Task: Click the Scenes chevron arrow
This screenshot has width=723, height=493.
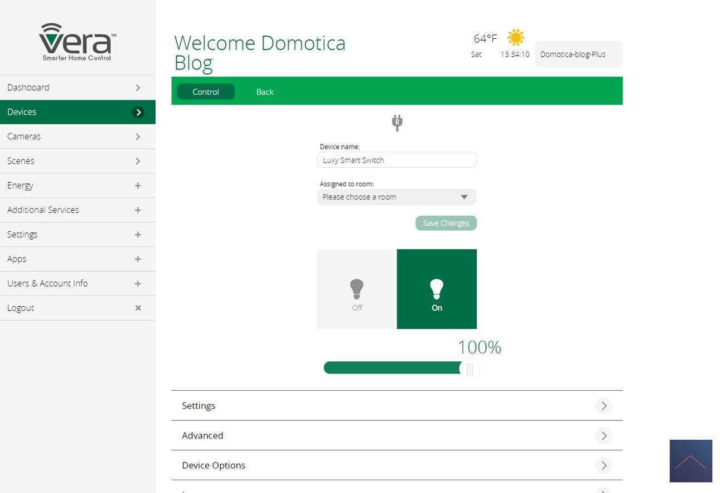Action: click(138, 161)
